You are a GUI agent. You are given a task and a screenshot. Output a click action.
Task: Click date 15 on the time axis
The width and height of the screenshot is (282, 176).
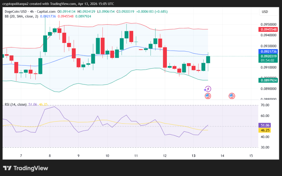251,156
